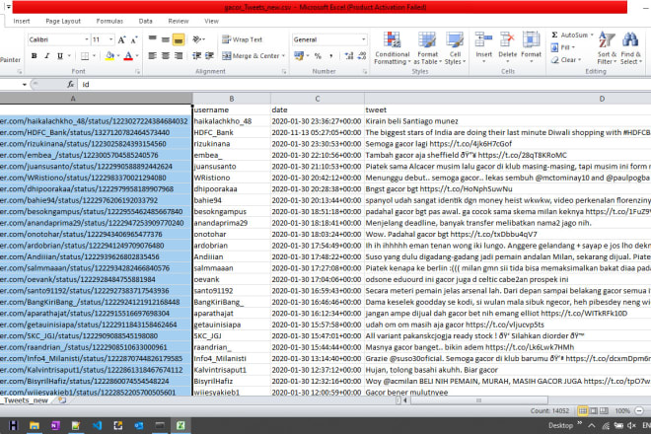Open Visual Studio Code from taskbar
The width and height of the screenshot is (651, 434).
[x=97, y=425]
